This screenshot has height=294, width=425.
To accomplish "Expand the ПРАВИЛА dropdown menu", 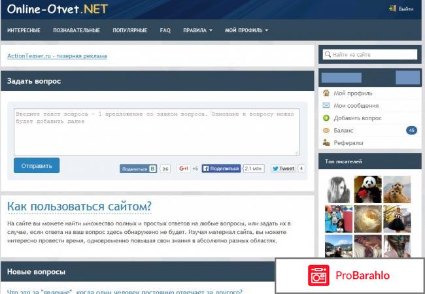I will pyautogui.click(x=197, y=30).
